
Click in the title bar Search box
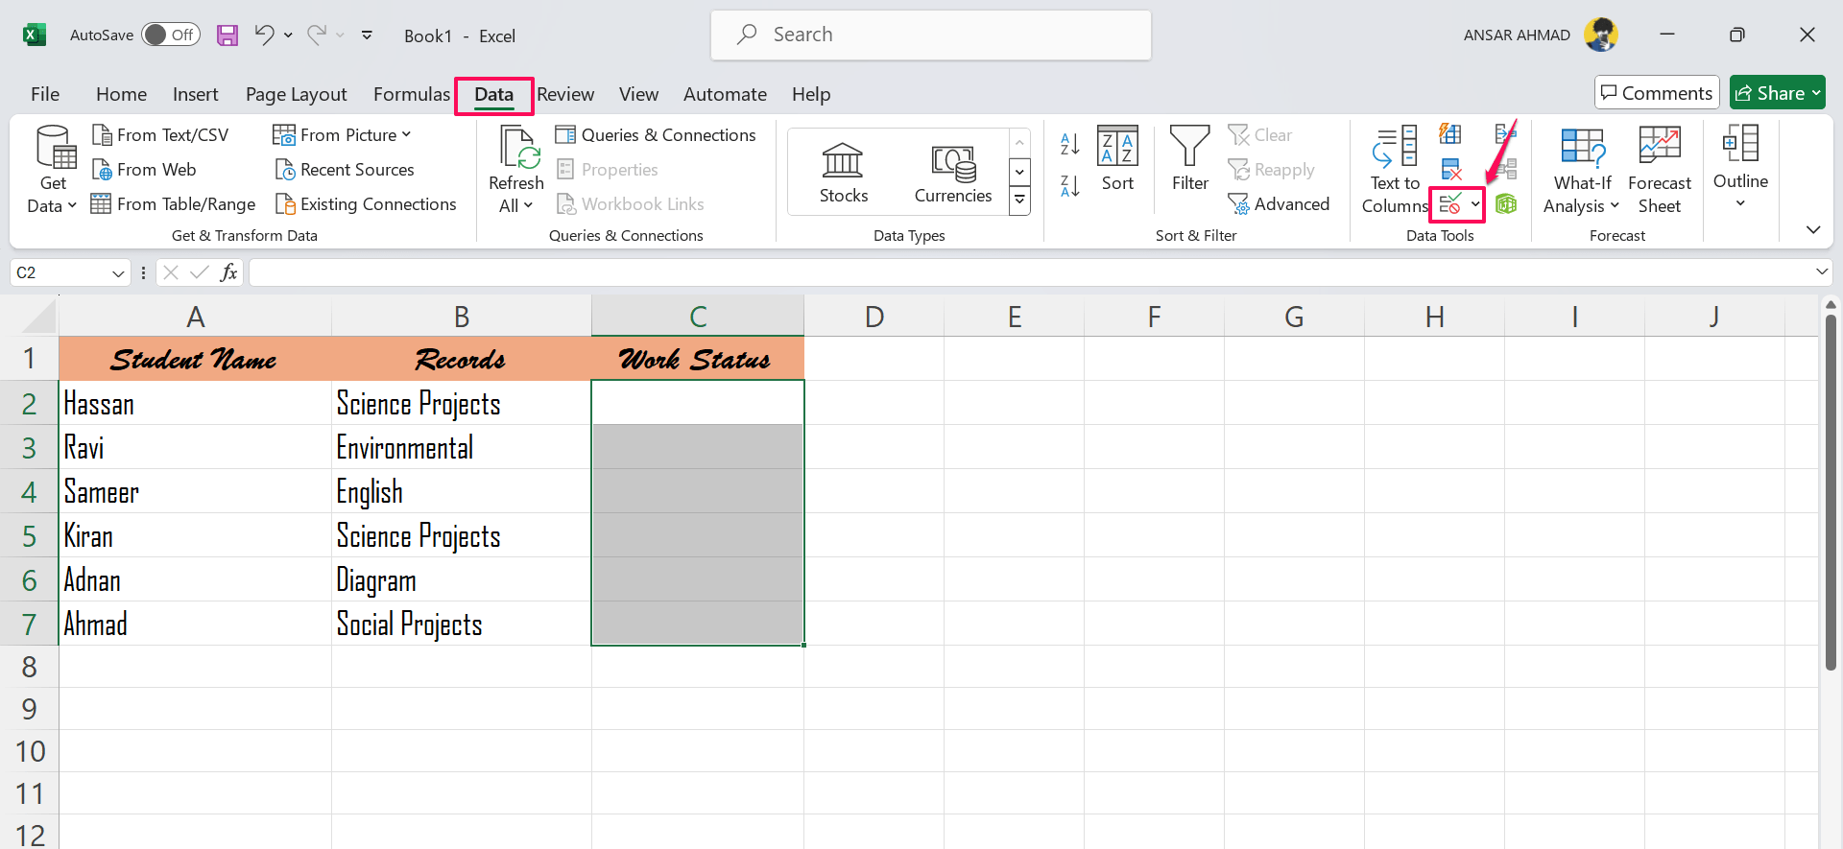click(x=931, y=35)
